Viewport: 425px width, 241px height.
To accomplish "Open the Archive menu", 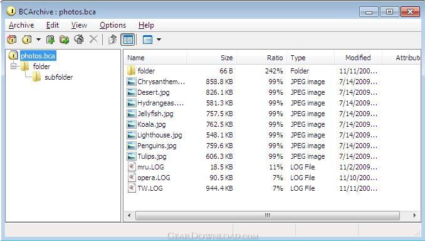I will click(x=21, y=25).
